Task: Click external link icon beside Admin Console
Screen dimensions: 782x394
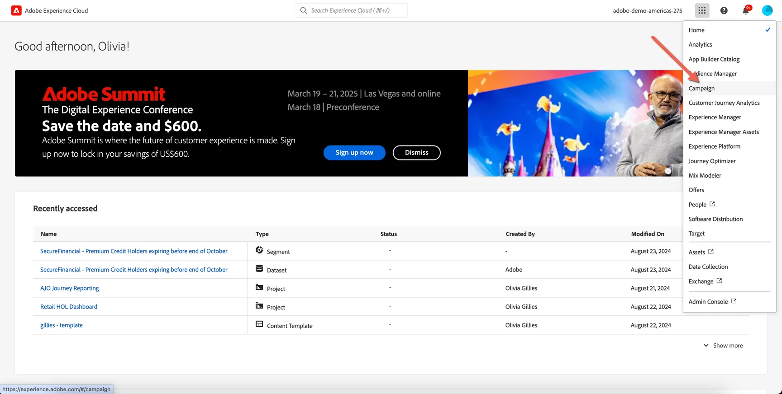Action: coord(734,301)
